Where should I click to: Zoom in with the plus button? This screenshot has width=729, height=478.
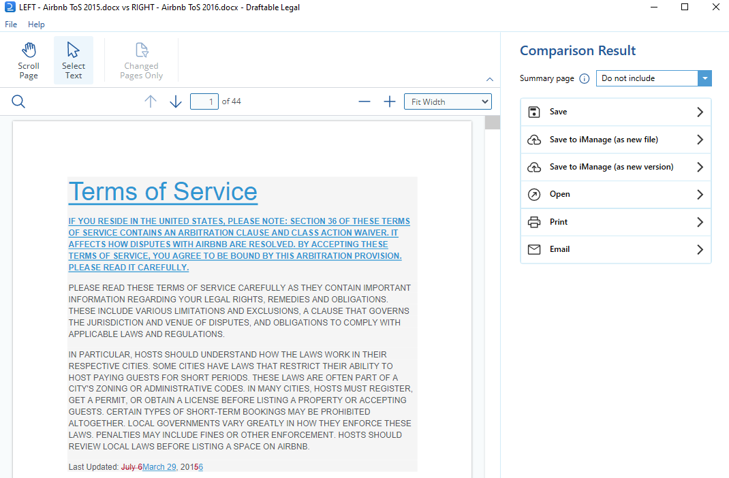390,101
